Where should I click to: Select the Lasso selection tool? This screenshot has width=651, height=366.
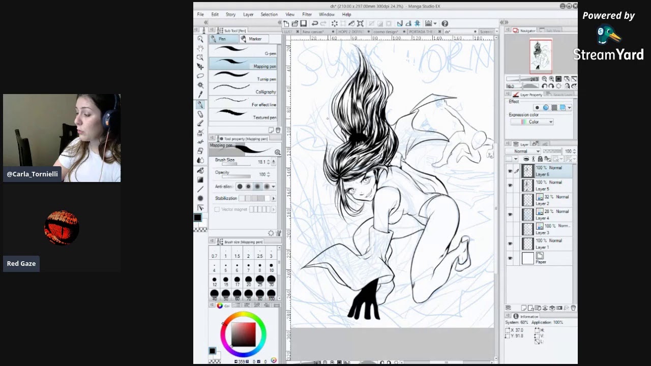(200, 76)
